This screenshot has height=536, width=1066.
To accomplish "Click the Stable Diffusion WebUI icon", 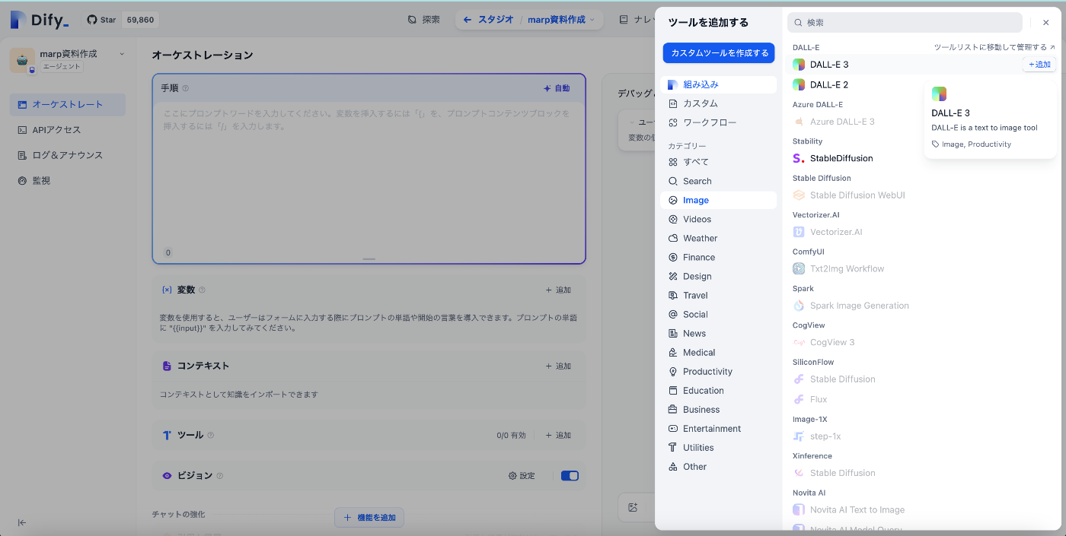I will [x=799, y=195].
